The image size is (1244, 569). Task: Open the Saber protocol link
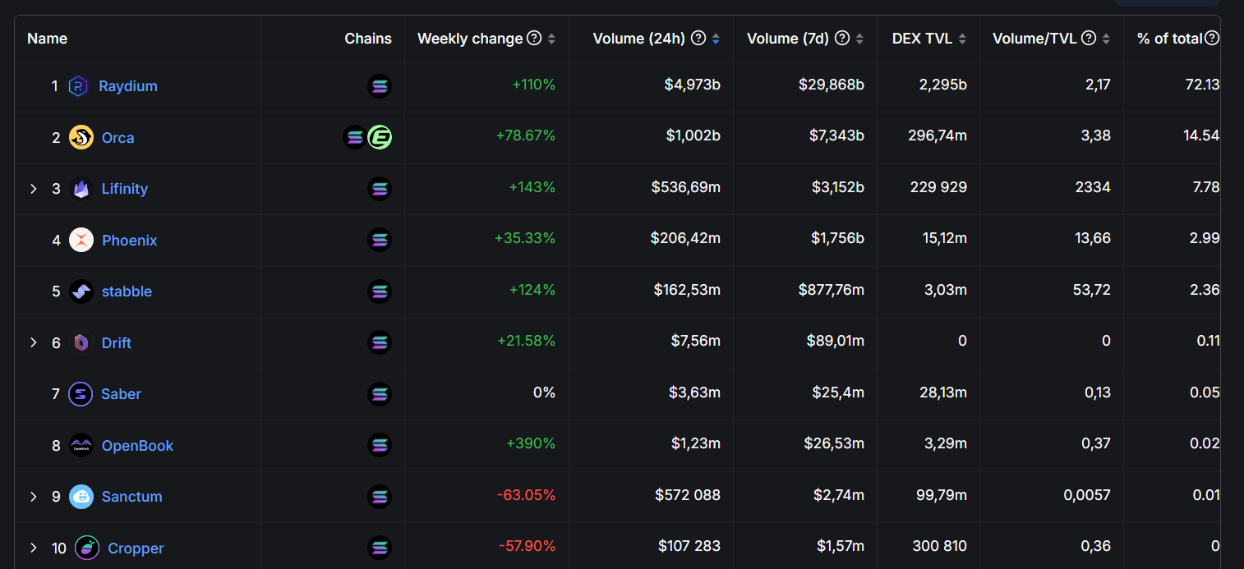(x=121, y=394)
